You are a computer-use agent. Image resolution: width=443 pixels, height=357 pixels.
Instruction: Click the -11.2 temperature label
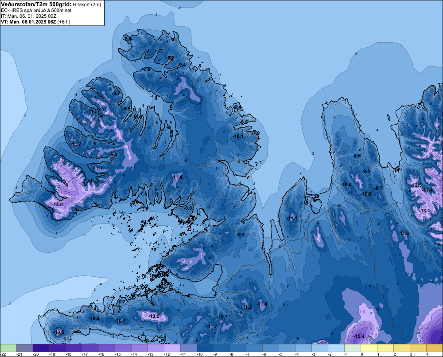point(247,307)
